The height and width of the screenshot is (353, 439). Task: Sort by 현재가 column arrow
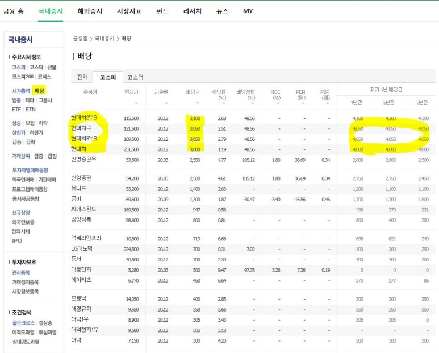tap(136, 103)
